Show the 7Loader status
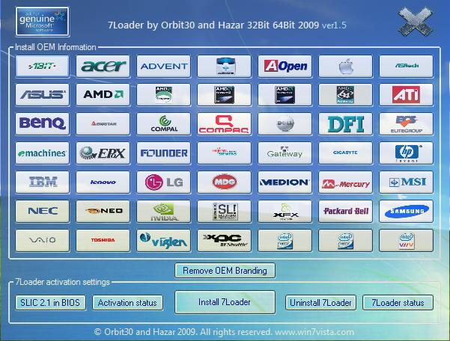This screenshot has height=341, width=450. [x=398, y=303]
